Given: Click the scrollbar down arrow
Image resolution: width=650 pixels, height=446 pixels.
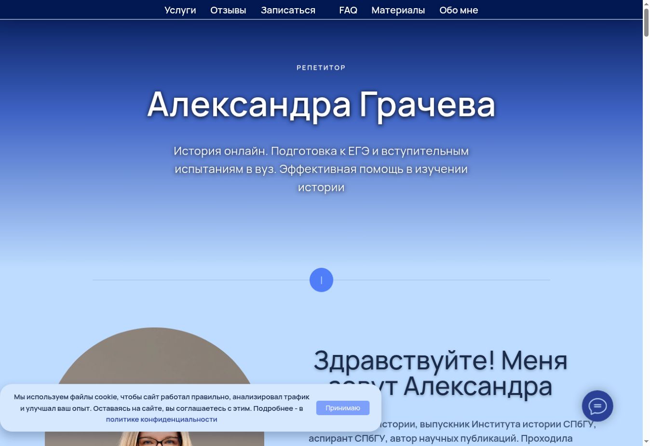Looking at the screenshot, I should (x=646, y=442).
